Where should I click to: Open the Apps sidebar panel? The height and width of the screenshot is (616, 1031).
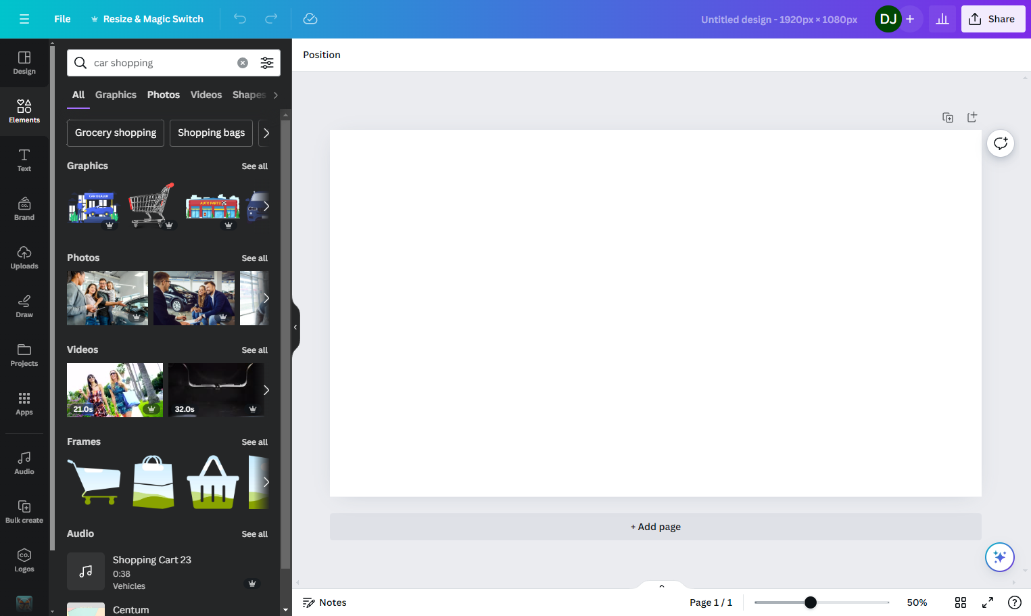pyautogui.click(x=24, y=404)
